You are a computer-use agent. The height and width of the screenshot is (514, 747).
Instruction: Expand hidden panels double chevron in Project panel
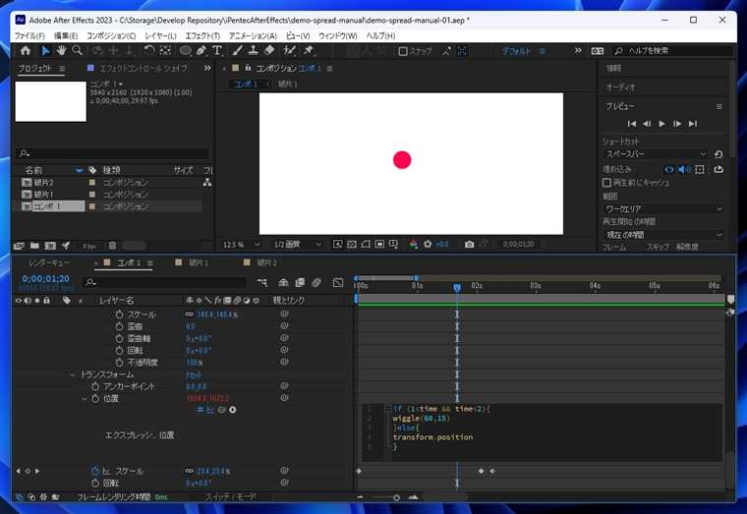pyautogui.click(x=207, y=68)
